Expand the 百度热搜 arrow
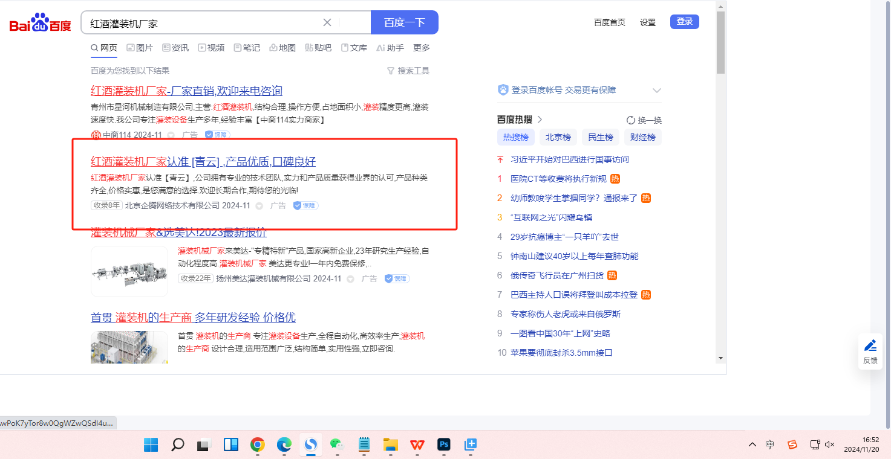 pyautogui.click(x=540, y=120)
